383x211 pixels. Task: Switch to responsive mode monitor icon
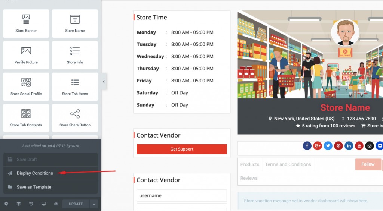click(43, 204)
